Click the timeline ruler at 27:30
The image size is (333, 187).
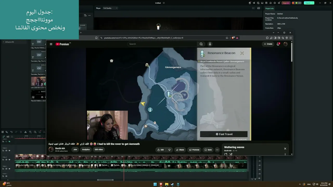26,136
